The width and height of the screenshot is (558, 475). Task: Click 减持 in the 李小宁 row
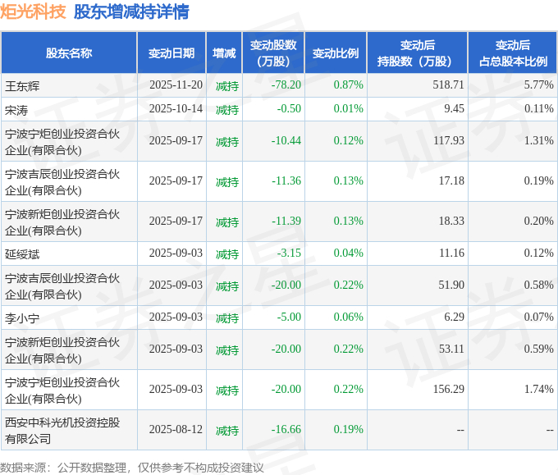(x=227, y=318)
